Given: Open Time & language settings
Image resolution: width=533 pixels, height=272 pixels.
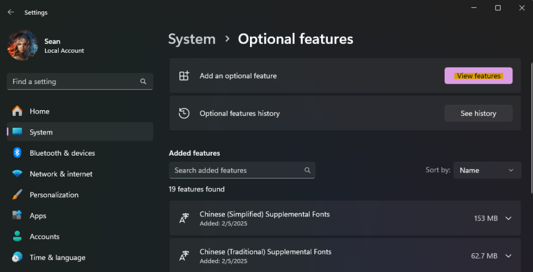Looking at the screenshot, I should pyautogui.click(x=80, y=258).
